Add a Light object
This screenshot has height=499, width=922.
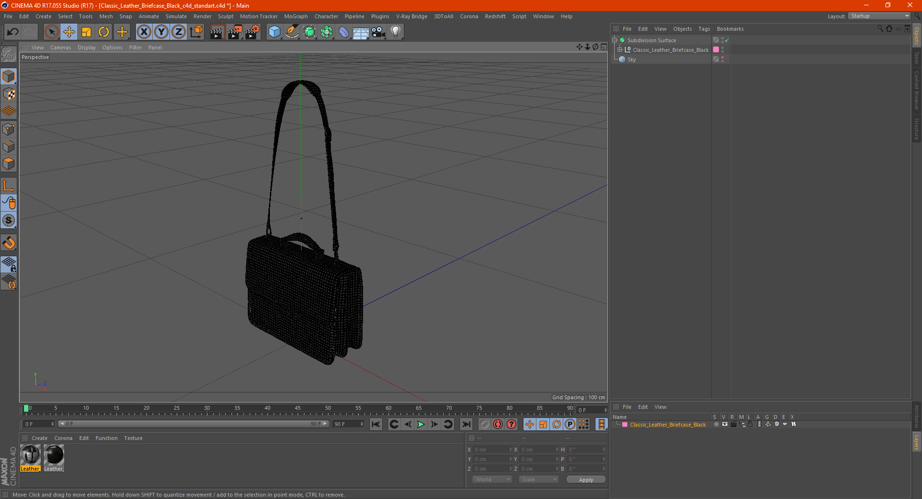[396, 32]
